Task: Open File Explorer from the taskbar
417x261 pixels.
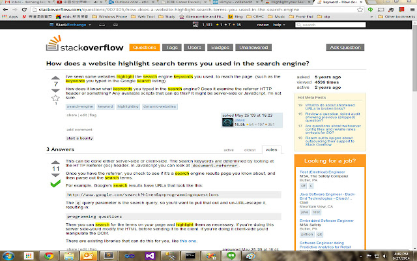Action: pyautogui.click(x=68, y=256)
